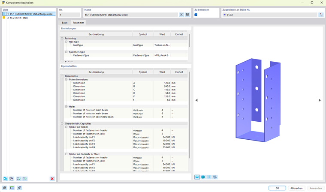Click the new component icon below the list

point(6,179)
